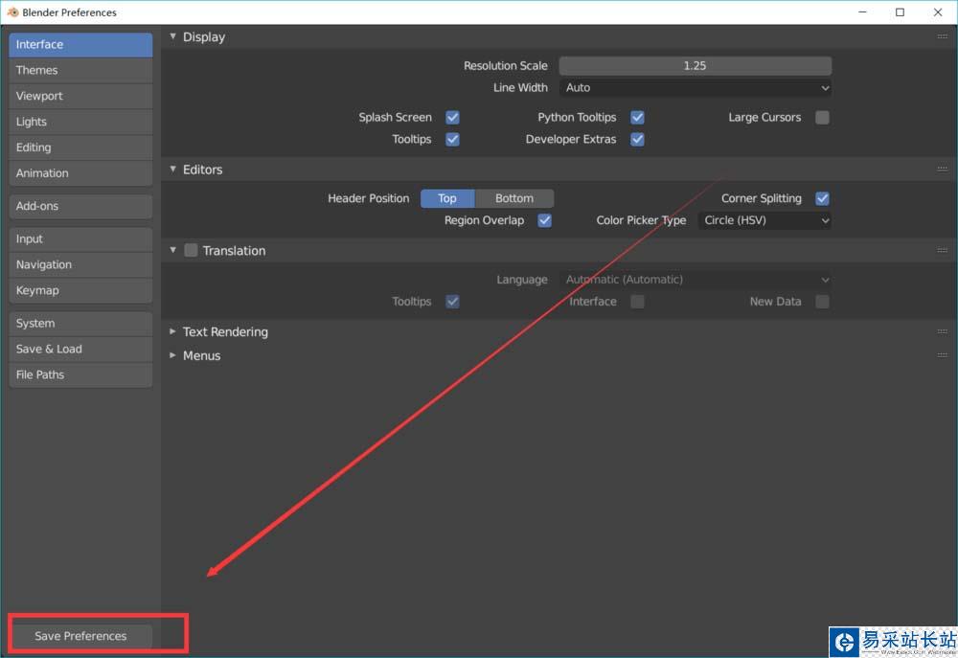This screenshot has width=958, height=658.
Task: Toggle Tooltips under Translation
Action: pos(452,302)
